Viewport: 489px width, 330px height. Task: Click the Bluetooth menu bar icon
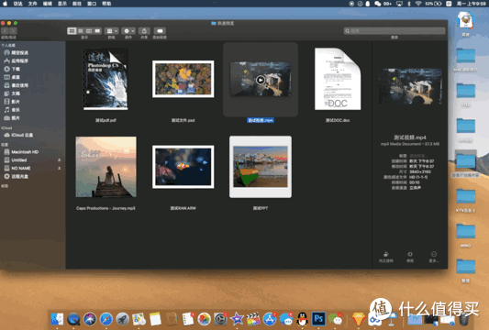(409, 4)
